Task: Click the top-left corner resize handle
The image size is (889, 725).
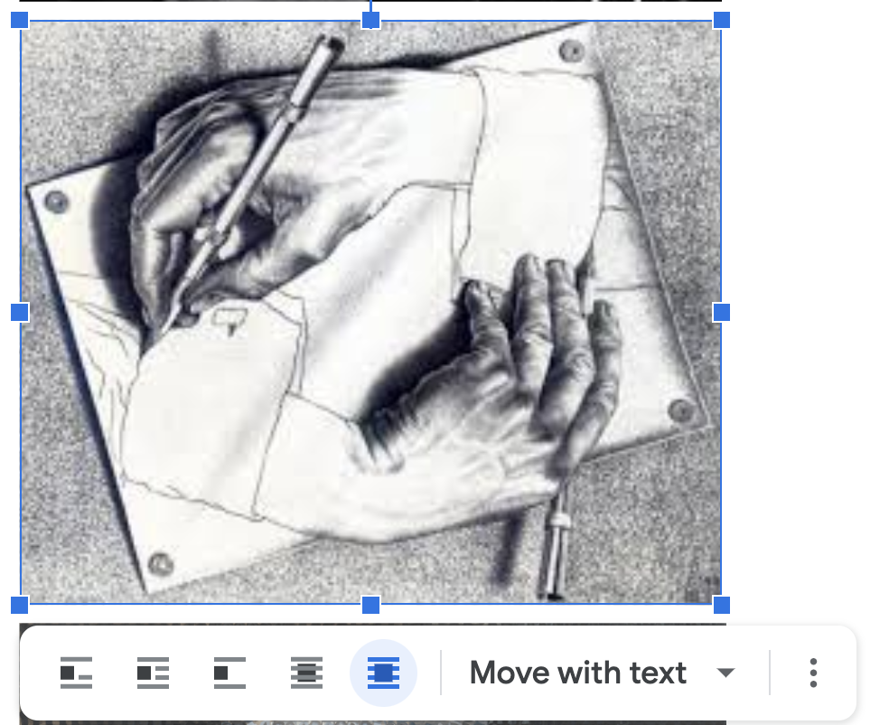Action: point(20,20)
